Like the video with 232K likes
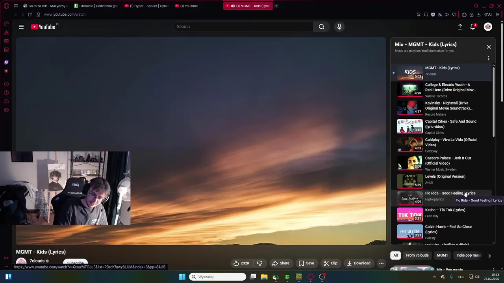The height and width of the screenshot is (283, 504). [241, 263]
